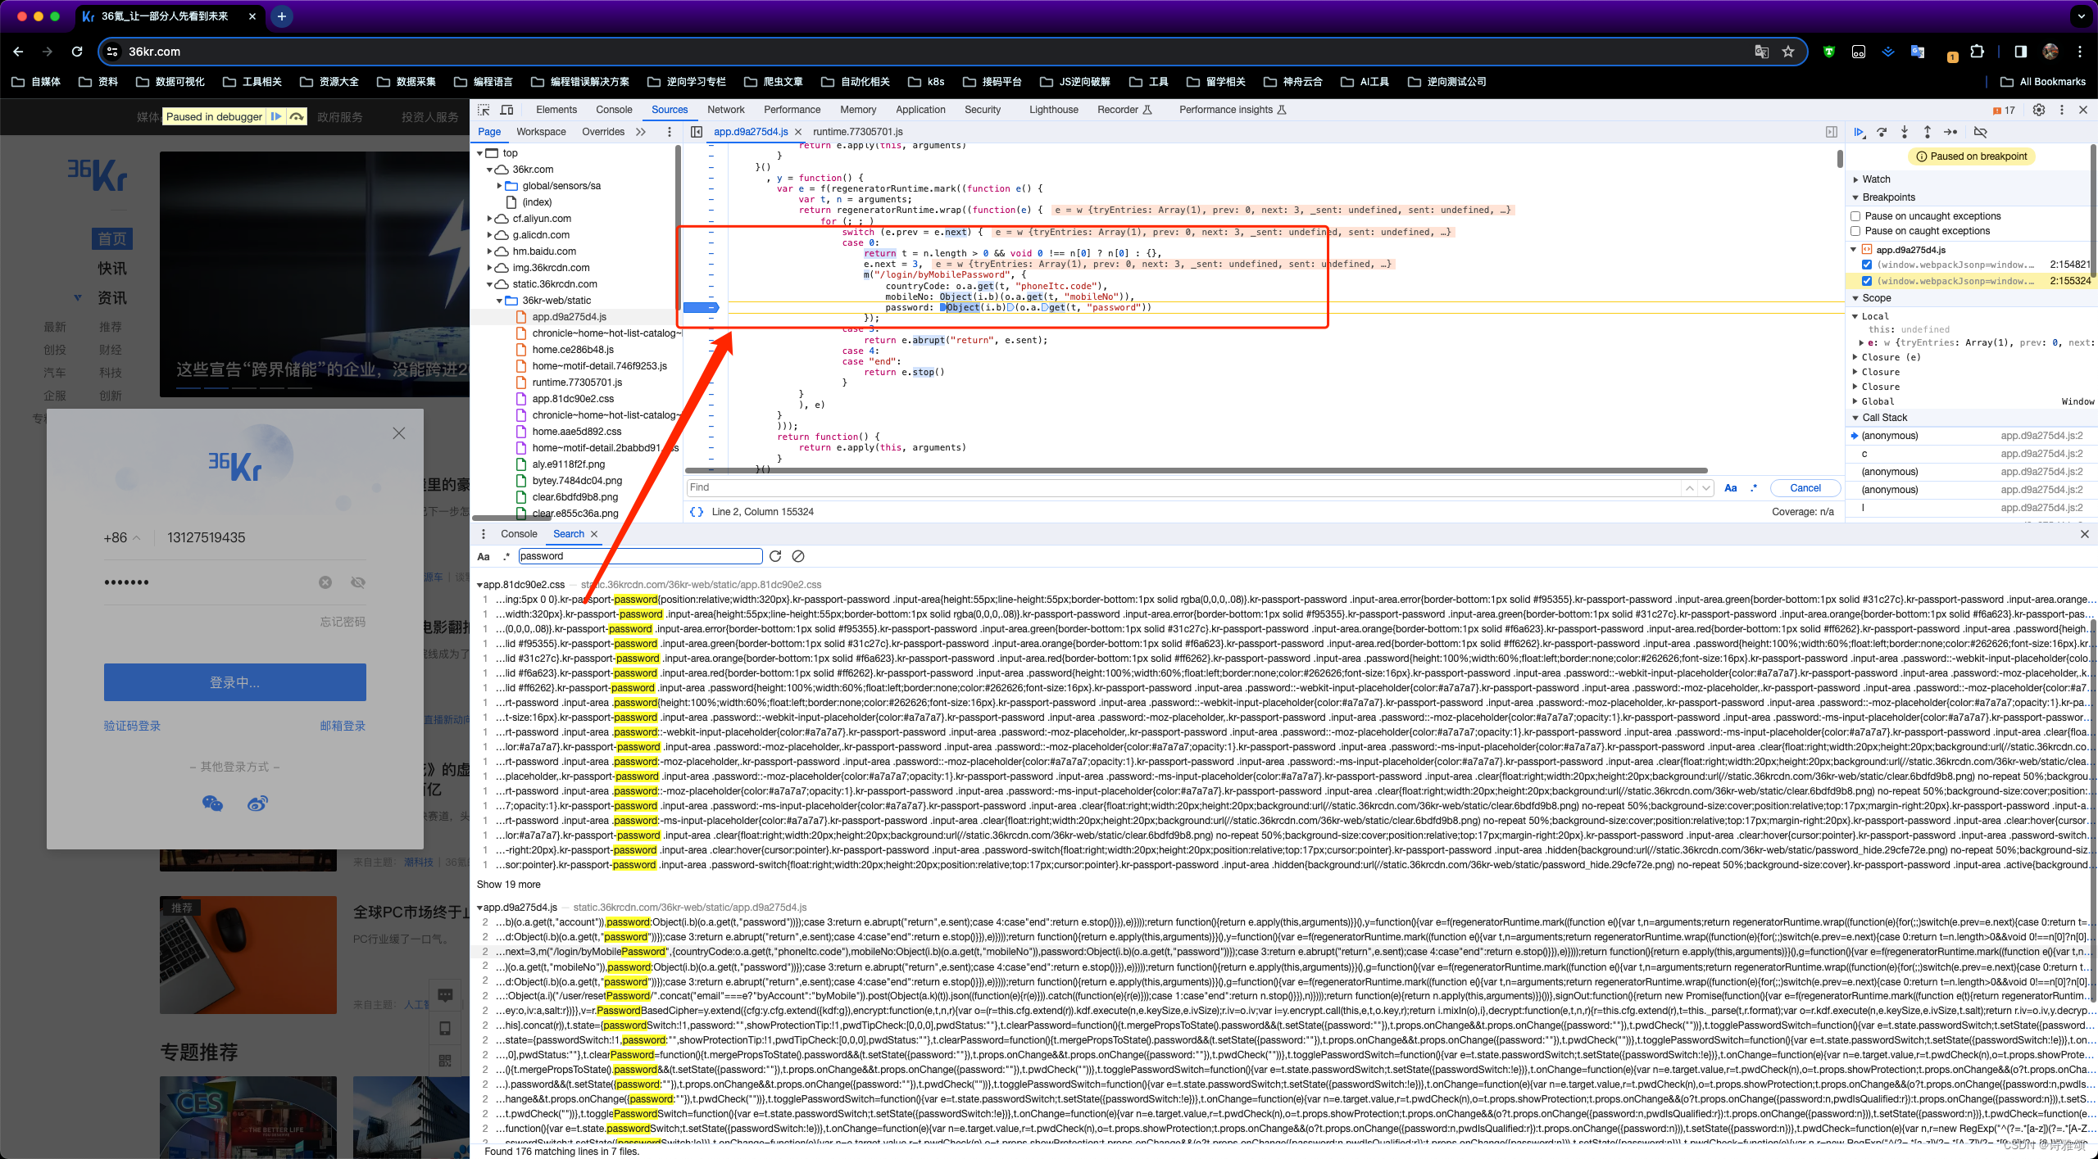Image resolution: width=2098 pixels, height=1159 pixels.
Task: Click Show 19 more results
Action: (508, 885)
